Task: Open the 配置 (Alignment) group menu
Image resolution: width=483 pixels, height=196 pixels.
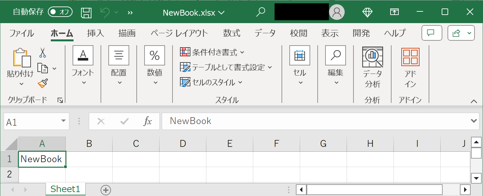Action: coord(119,65)
